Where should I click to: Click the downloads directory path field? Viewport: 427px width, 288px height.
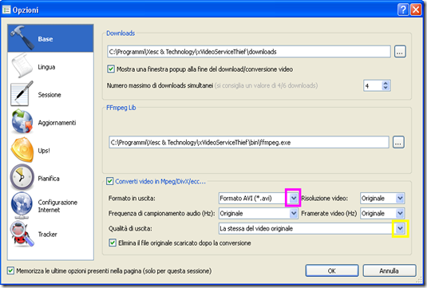249,51
